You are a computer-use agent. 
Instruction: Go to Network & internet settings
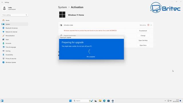(15, 32)
